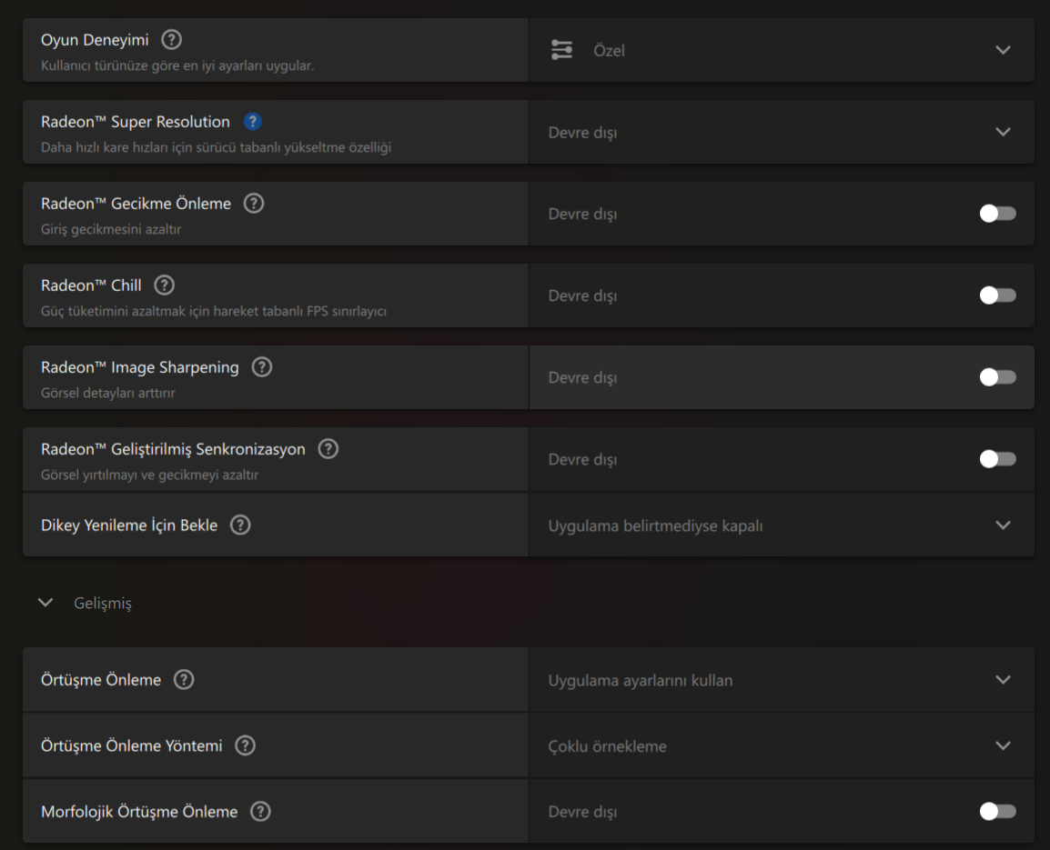Show help for Radeon Gecikme Önleme
The width and height of the screenshot is (1050, 850).
253,204
